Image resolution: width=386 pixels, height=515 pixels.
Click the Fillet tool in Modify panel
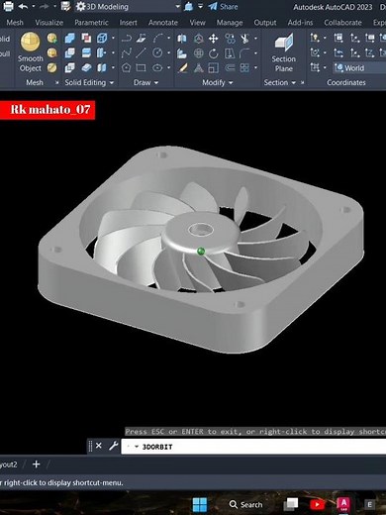tap(244, 52)
